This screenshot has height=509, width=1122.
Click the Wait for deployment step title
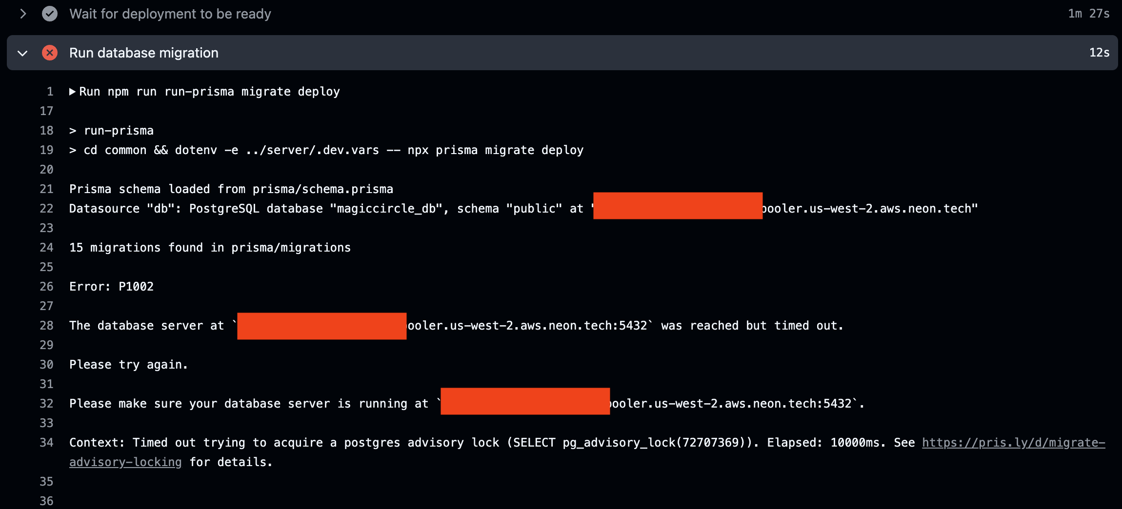[170, 14]
